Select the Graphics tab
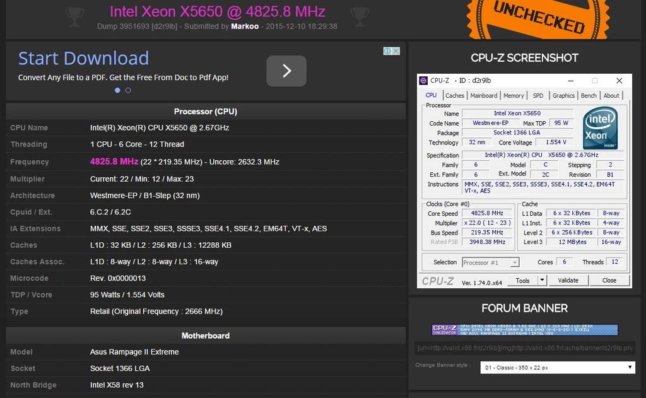The width and height of the screenshot is (646, 398). pos(563,96)
